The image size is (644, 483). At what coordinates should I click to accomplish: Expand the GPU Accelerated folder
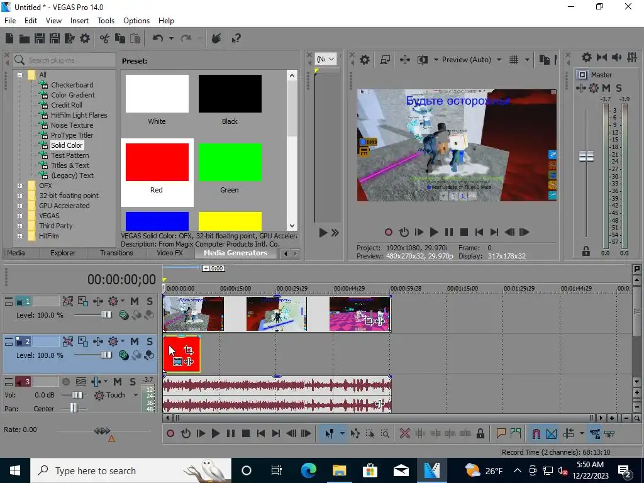pos(19,206)
